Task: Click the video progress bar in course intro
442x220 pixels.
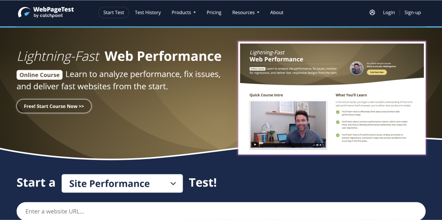Action: click(286, 145)
